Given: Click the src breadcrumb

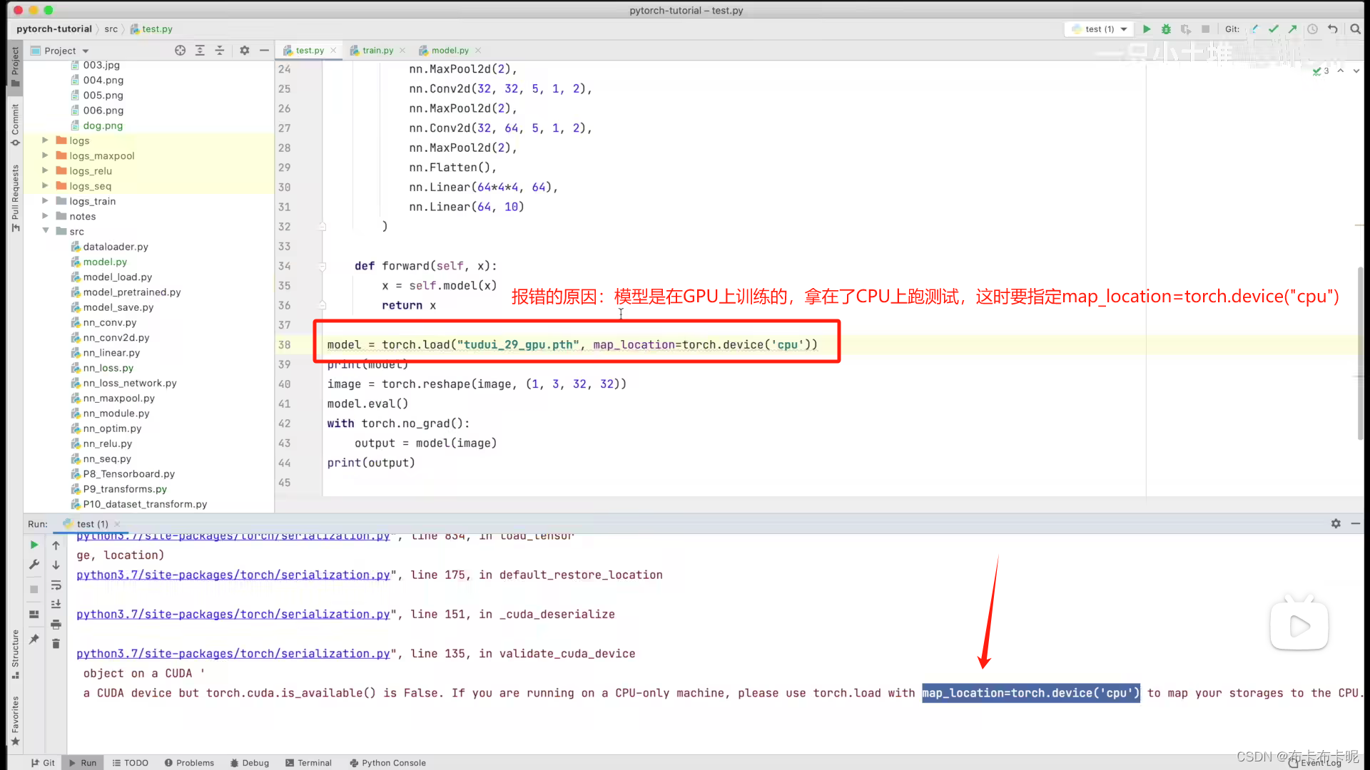Looking at the screenshot, I should (x=111, y=29).
